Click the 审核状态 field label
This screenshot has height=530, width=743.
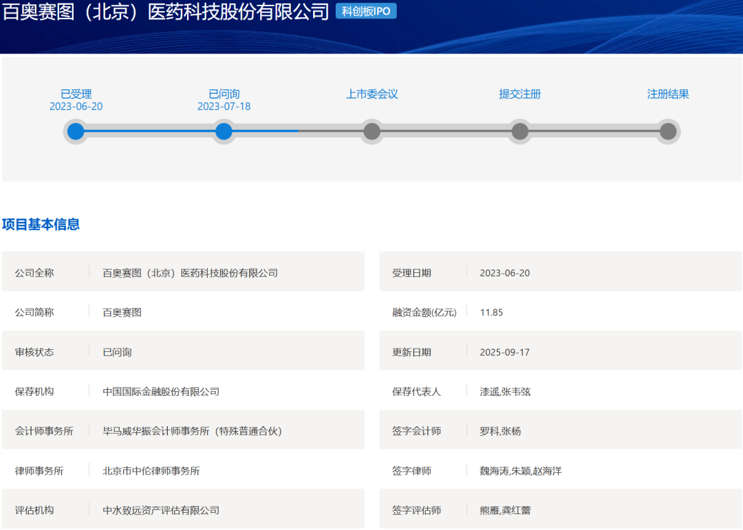coord(34,352)
